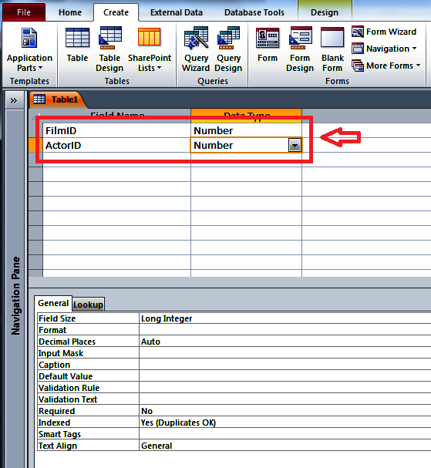Create a new Form
The width and height of the screenshot is (431, 468).
click(x=268, y=45)
